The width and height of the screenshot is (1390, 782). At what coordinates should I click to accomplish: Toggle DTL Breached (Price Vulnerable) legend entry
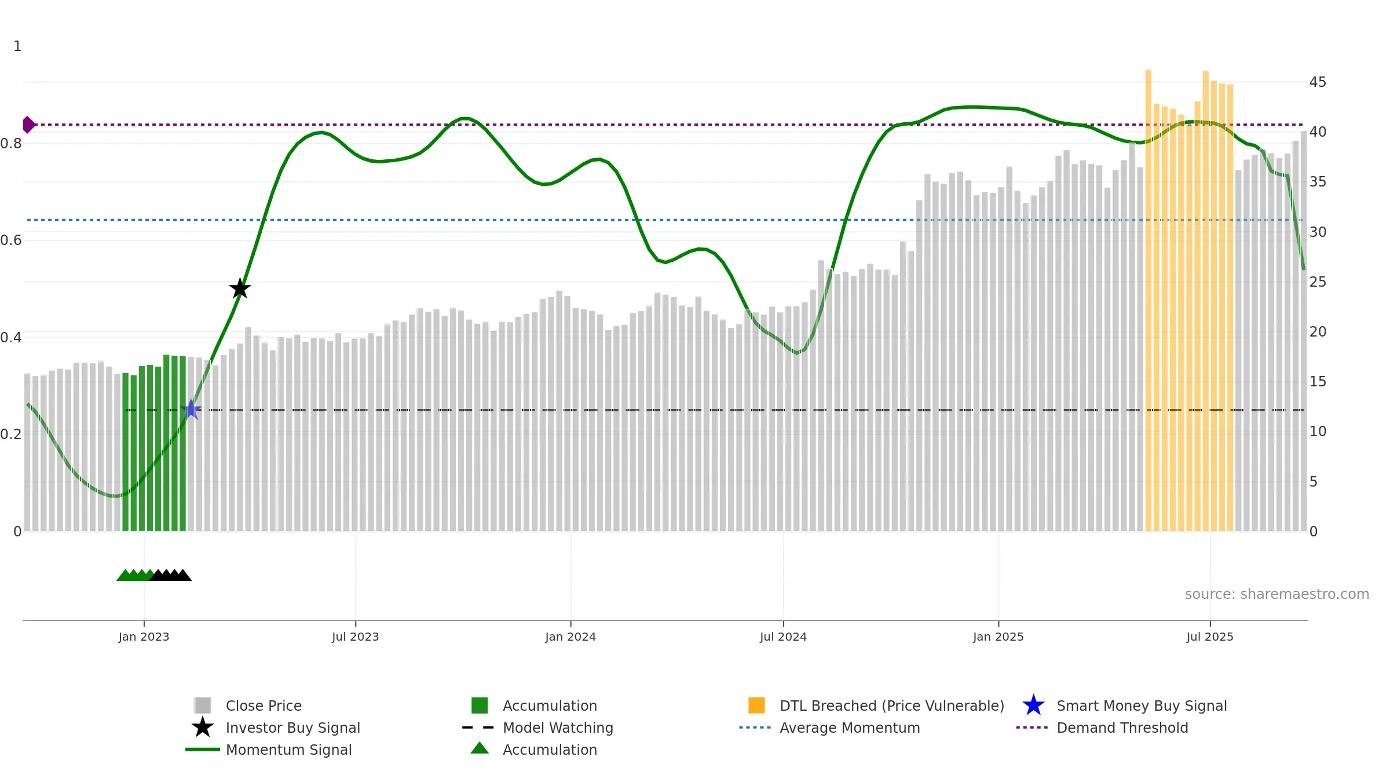click(x=876, y=705)
